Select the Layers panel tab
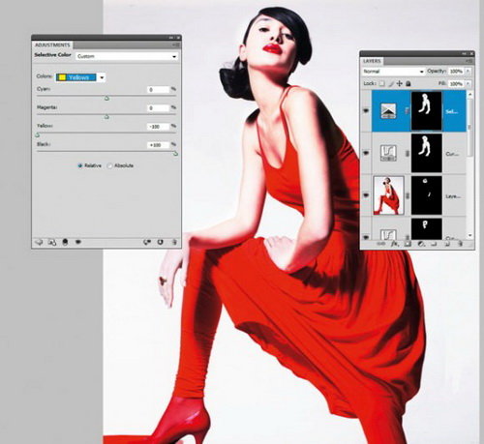This screenshot has width=484, height=444. coord(372,61)
